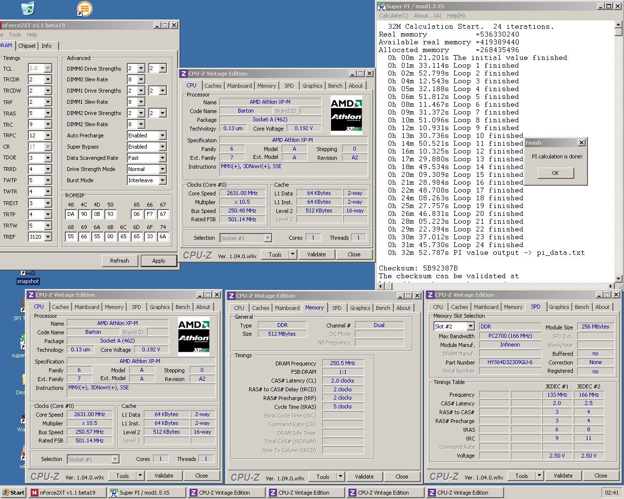The height and width of the screenshot is (499, 624).
Task: Open the Recycle Bin desktop icon
Action: pos(28,8)
